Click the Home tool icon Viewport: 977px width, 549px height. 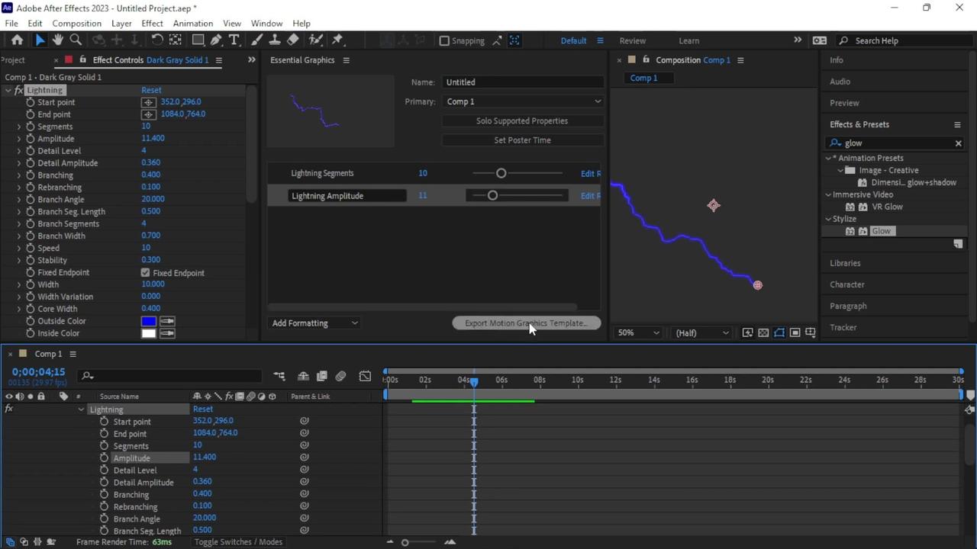(x=18, y=40)
